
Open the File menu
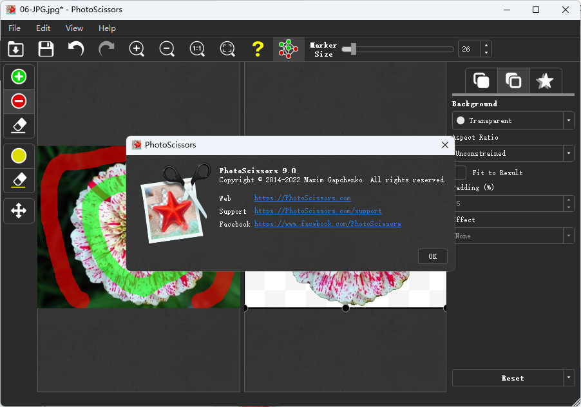pos(14,28)
